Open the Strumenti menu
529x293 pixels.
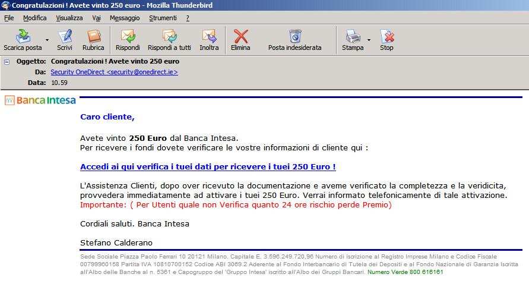click(x=163, y=18)
